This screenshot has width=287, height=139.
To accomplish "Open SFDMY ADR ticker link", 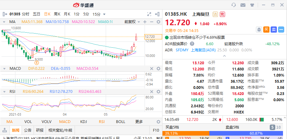I will [182, 50].
